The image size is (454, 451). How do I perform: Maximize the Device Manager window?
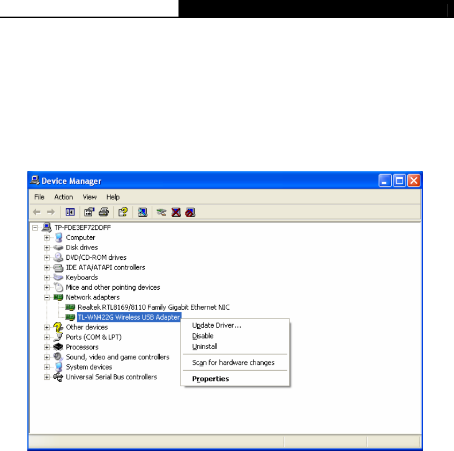[399, 181]
